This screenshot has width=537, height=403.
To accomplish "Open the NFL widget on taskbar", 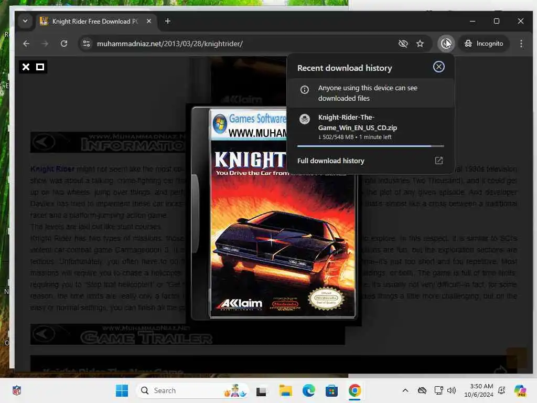I will tap(17, 390).
